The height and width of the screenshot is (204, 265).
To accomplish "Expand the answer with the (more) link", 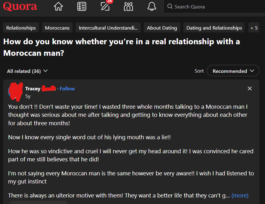I will click(240, 195).
